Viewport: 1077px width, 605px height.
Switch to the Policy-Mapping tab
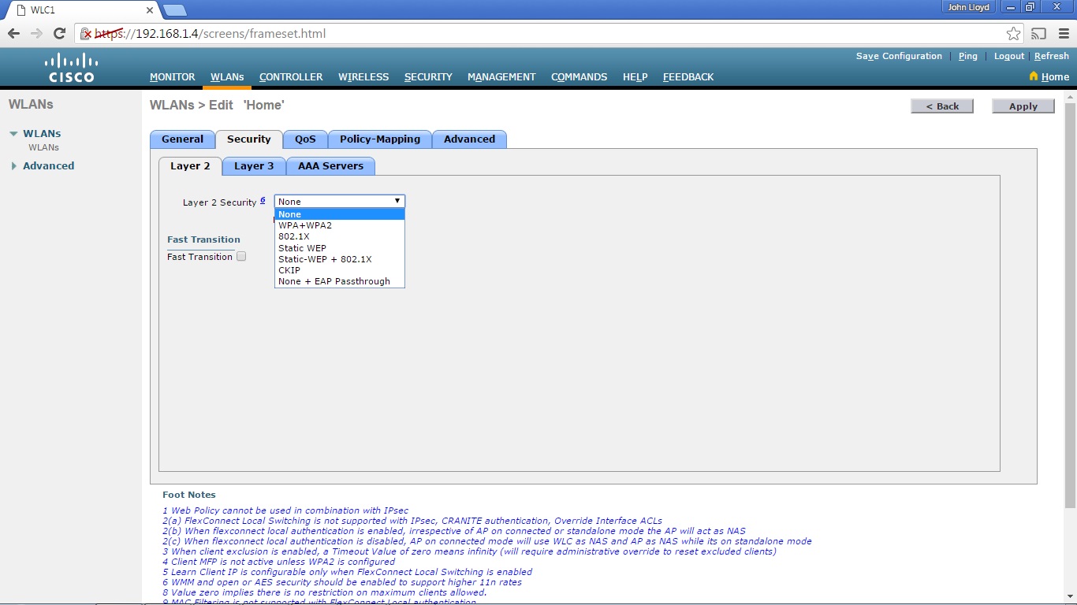click(x=380, y=139)
